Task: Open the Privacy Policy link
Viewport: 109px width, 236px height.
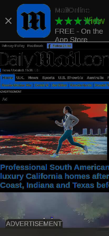Action: coord(13,46)
